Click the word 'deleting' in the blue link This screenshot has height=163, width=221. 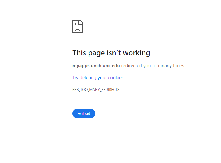tap(88, 78)
